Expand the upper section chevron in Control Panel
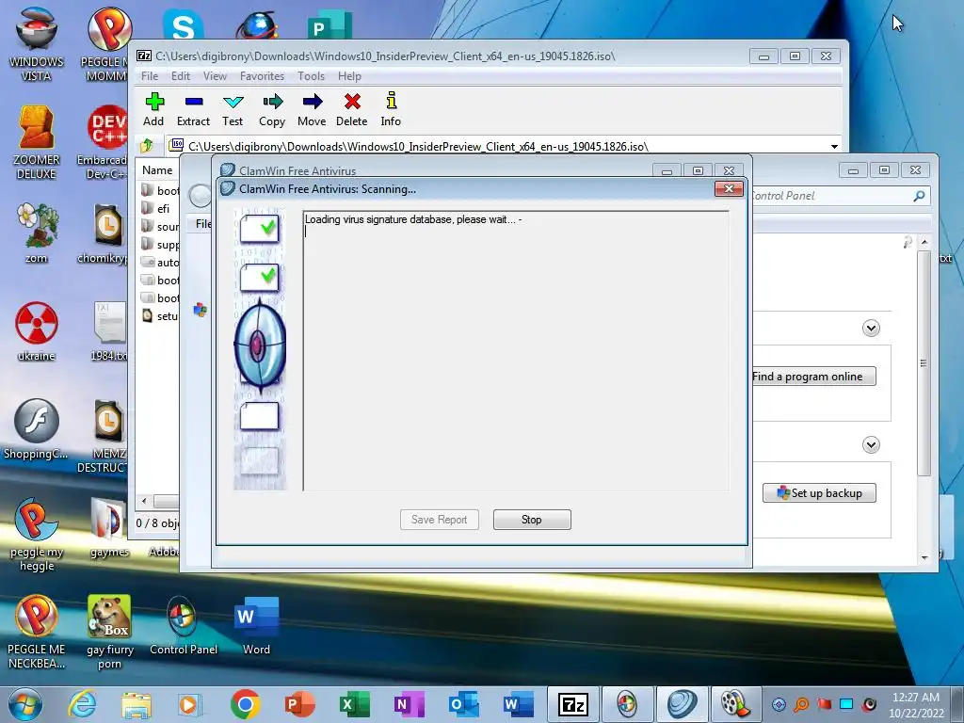Screen dimensions: 964x723 click(x=871, y=328)
